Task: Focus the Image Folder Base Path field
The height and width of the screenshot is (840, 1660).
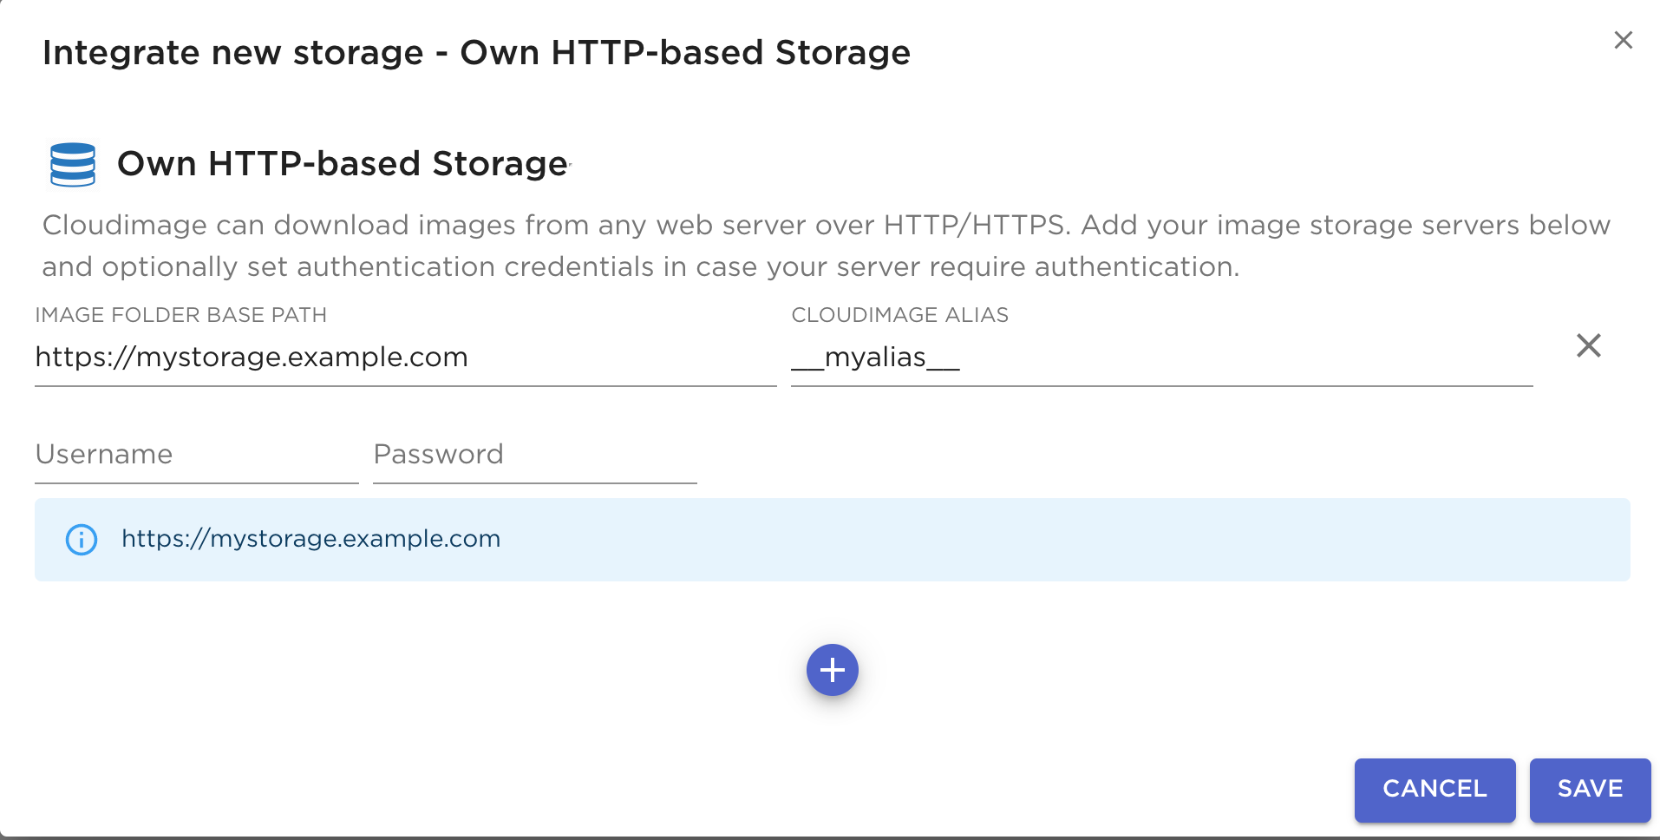Action: tap(404, 358)
